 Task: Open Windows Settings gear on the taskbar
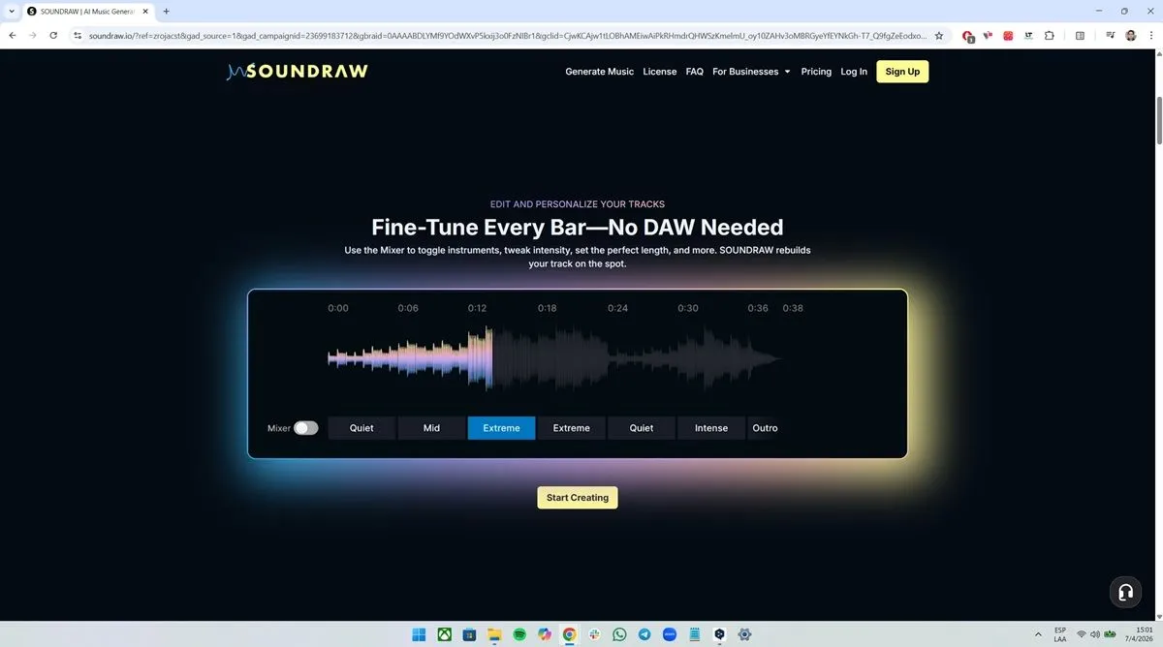tap(745, 634)
